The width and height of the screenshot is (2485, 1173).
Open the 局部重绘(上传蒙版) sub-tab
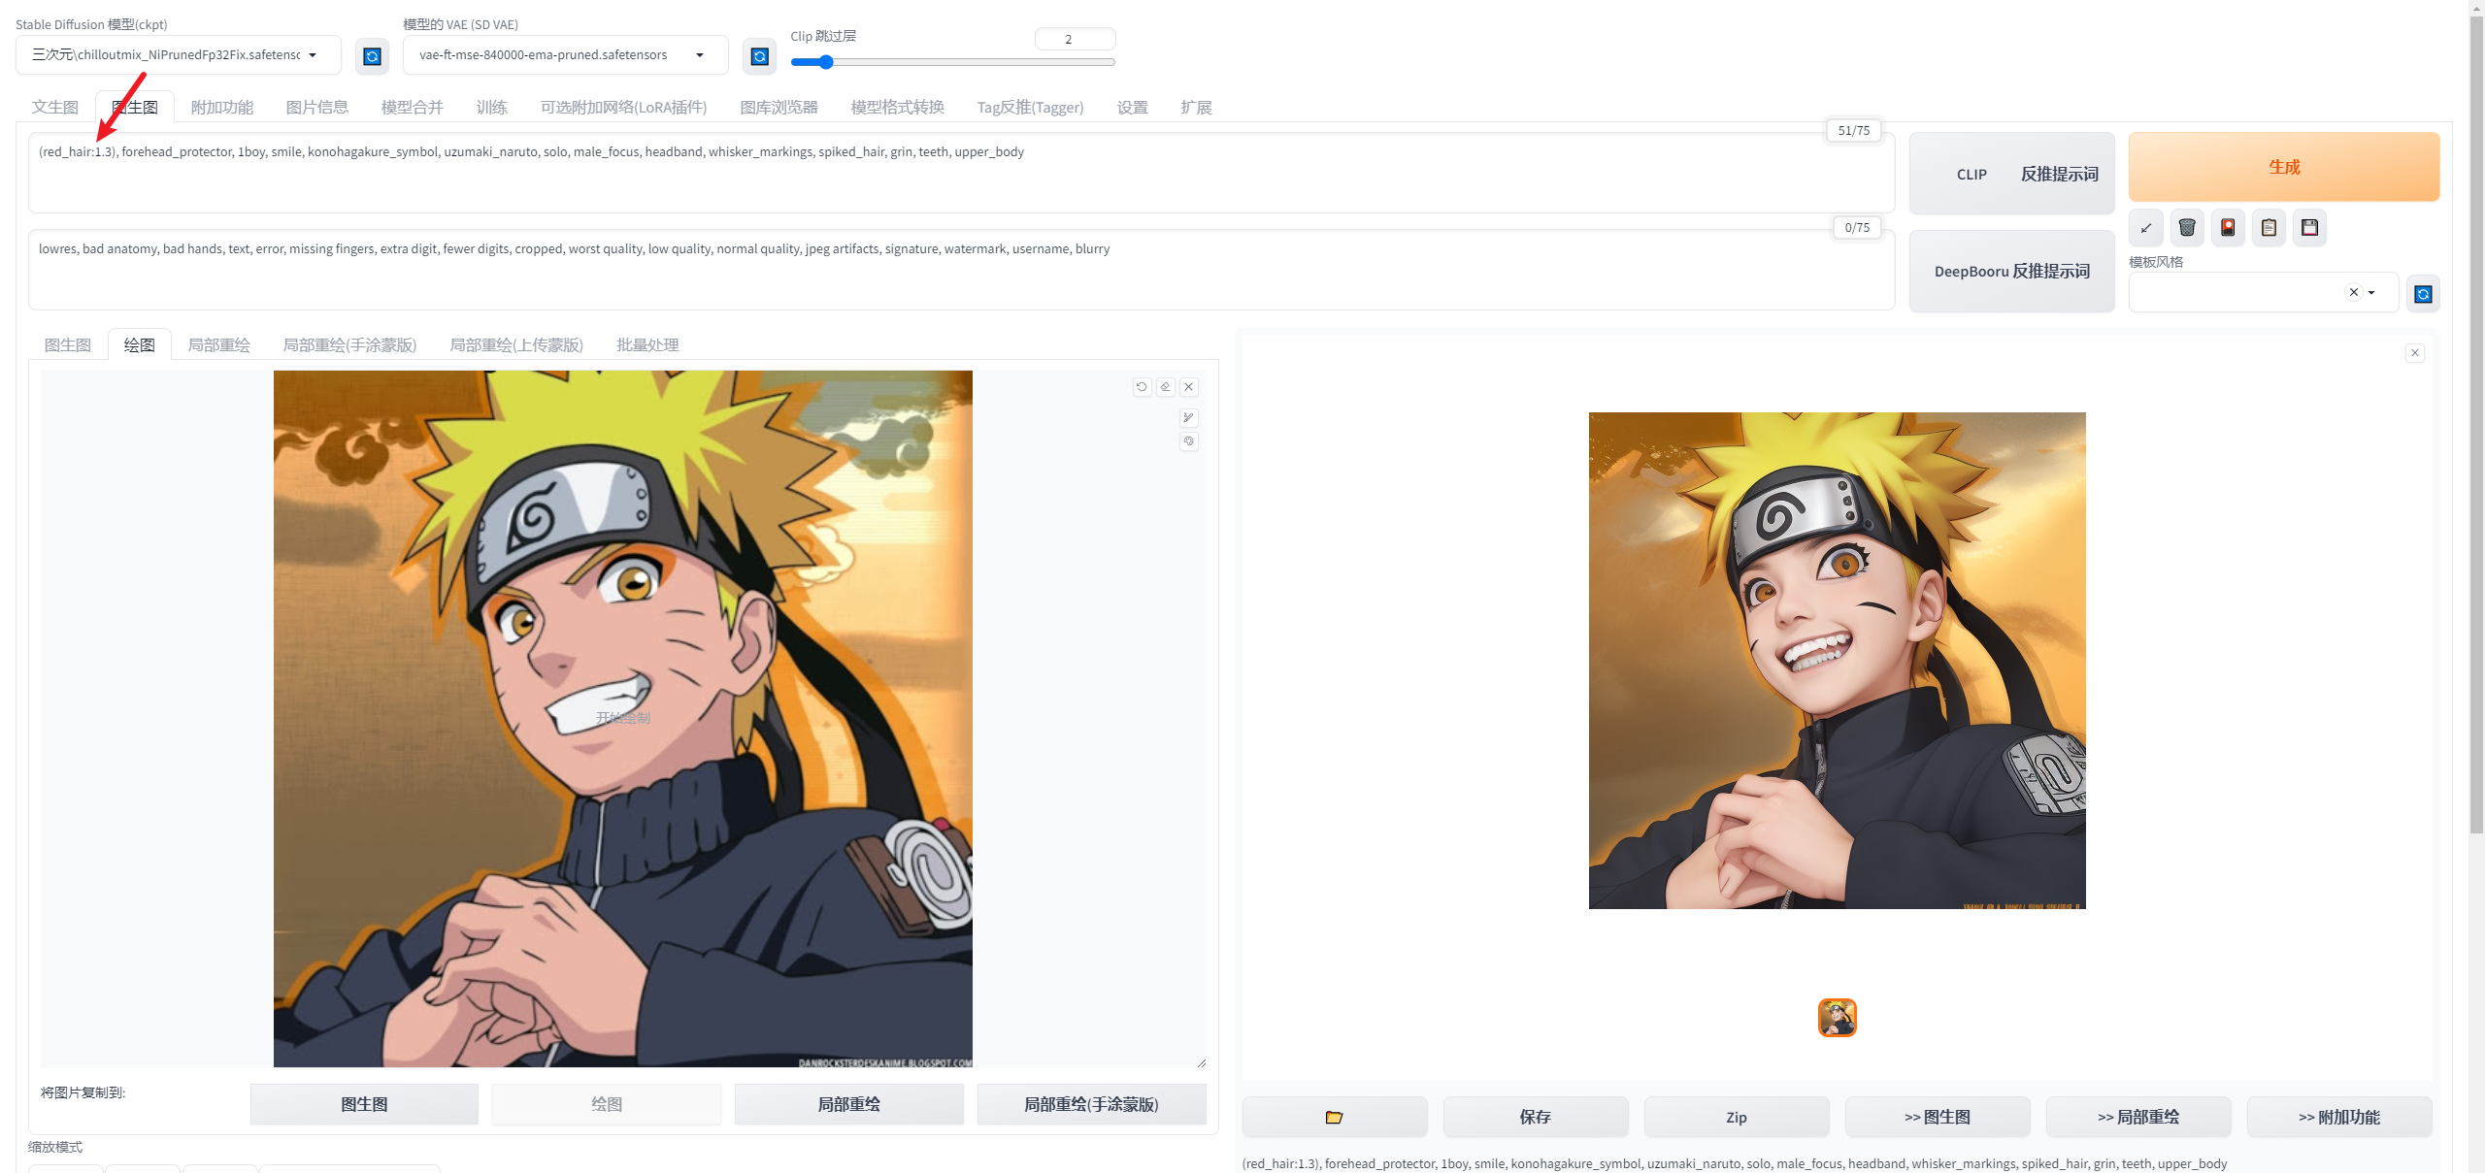point(517,344)
